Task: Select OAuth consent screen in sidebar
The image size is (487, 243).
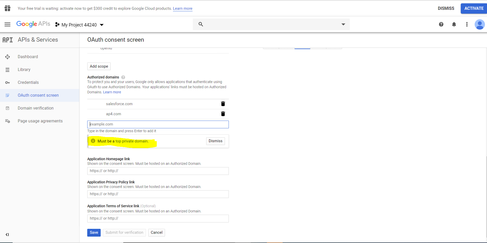Action: [38, 95]
